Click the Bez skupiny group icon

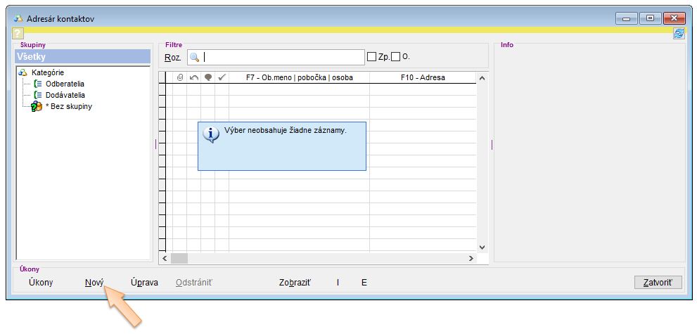37,106
